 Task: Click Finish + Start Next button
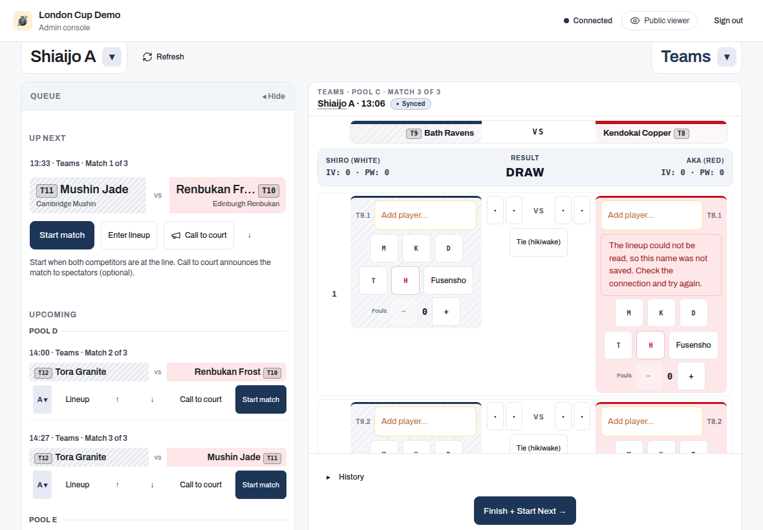click(x=525, y=511)
